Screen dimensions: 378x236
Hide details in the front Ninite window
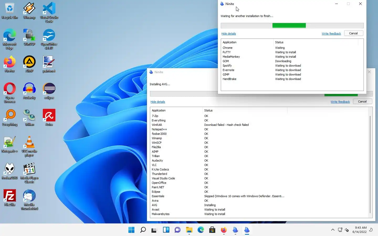(x=228, y=34)
